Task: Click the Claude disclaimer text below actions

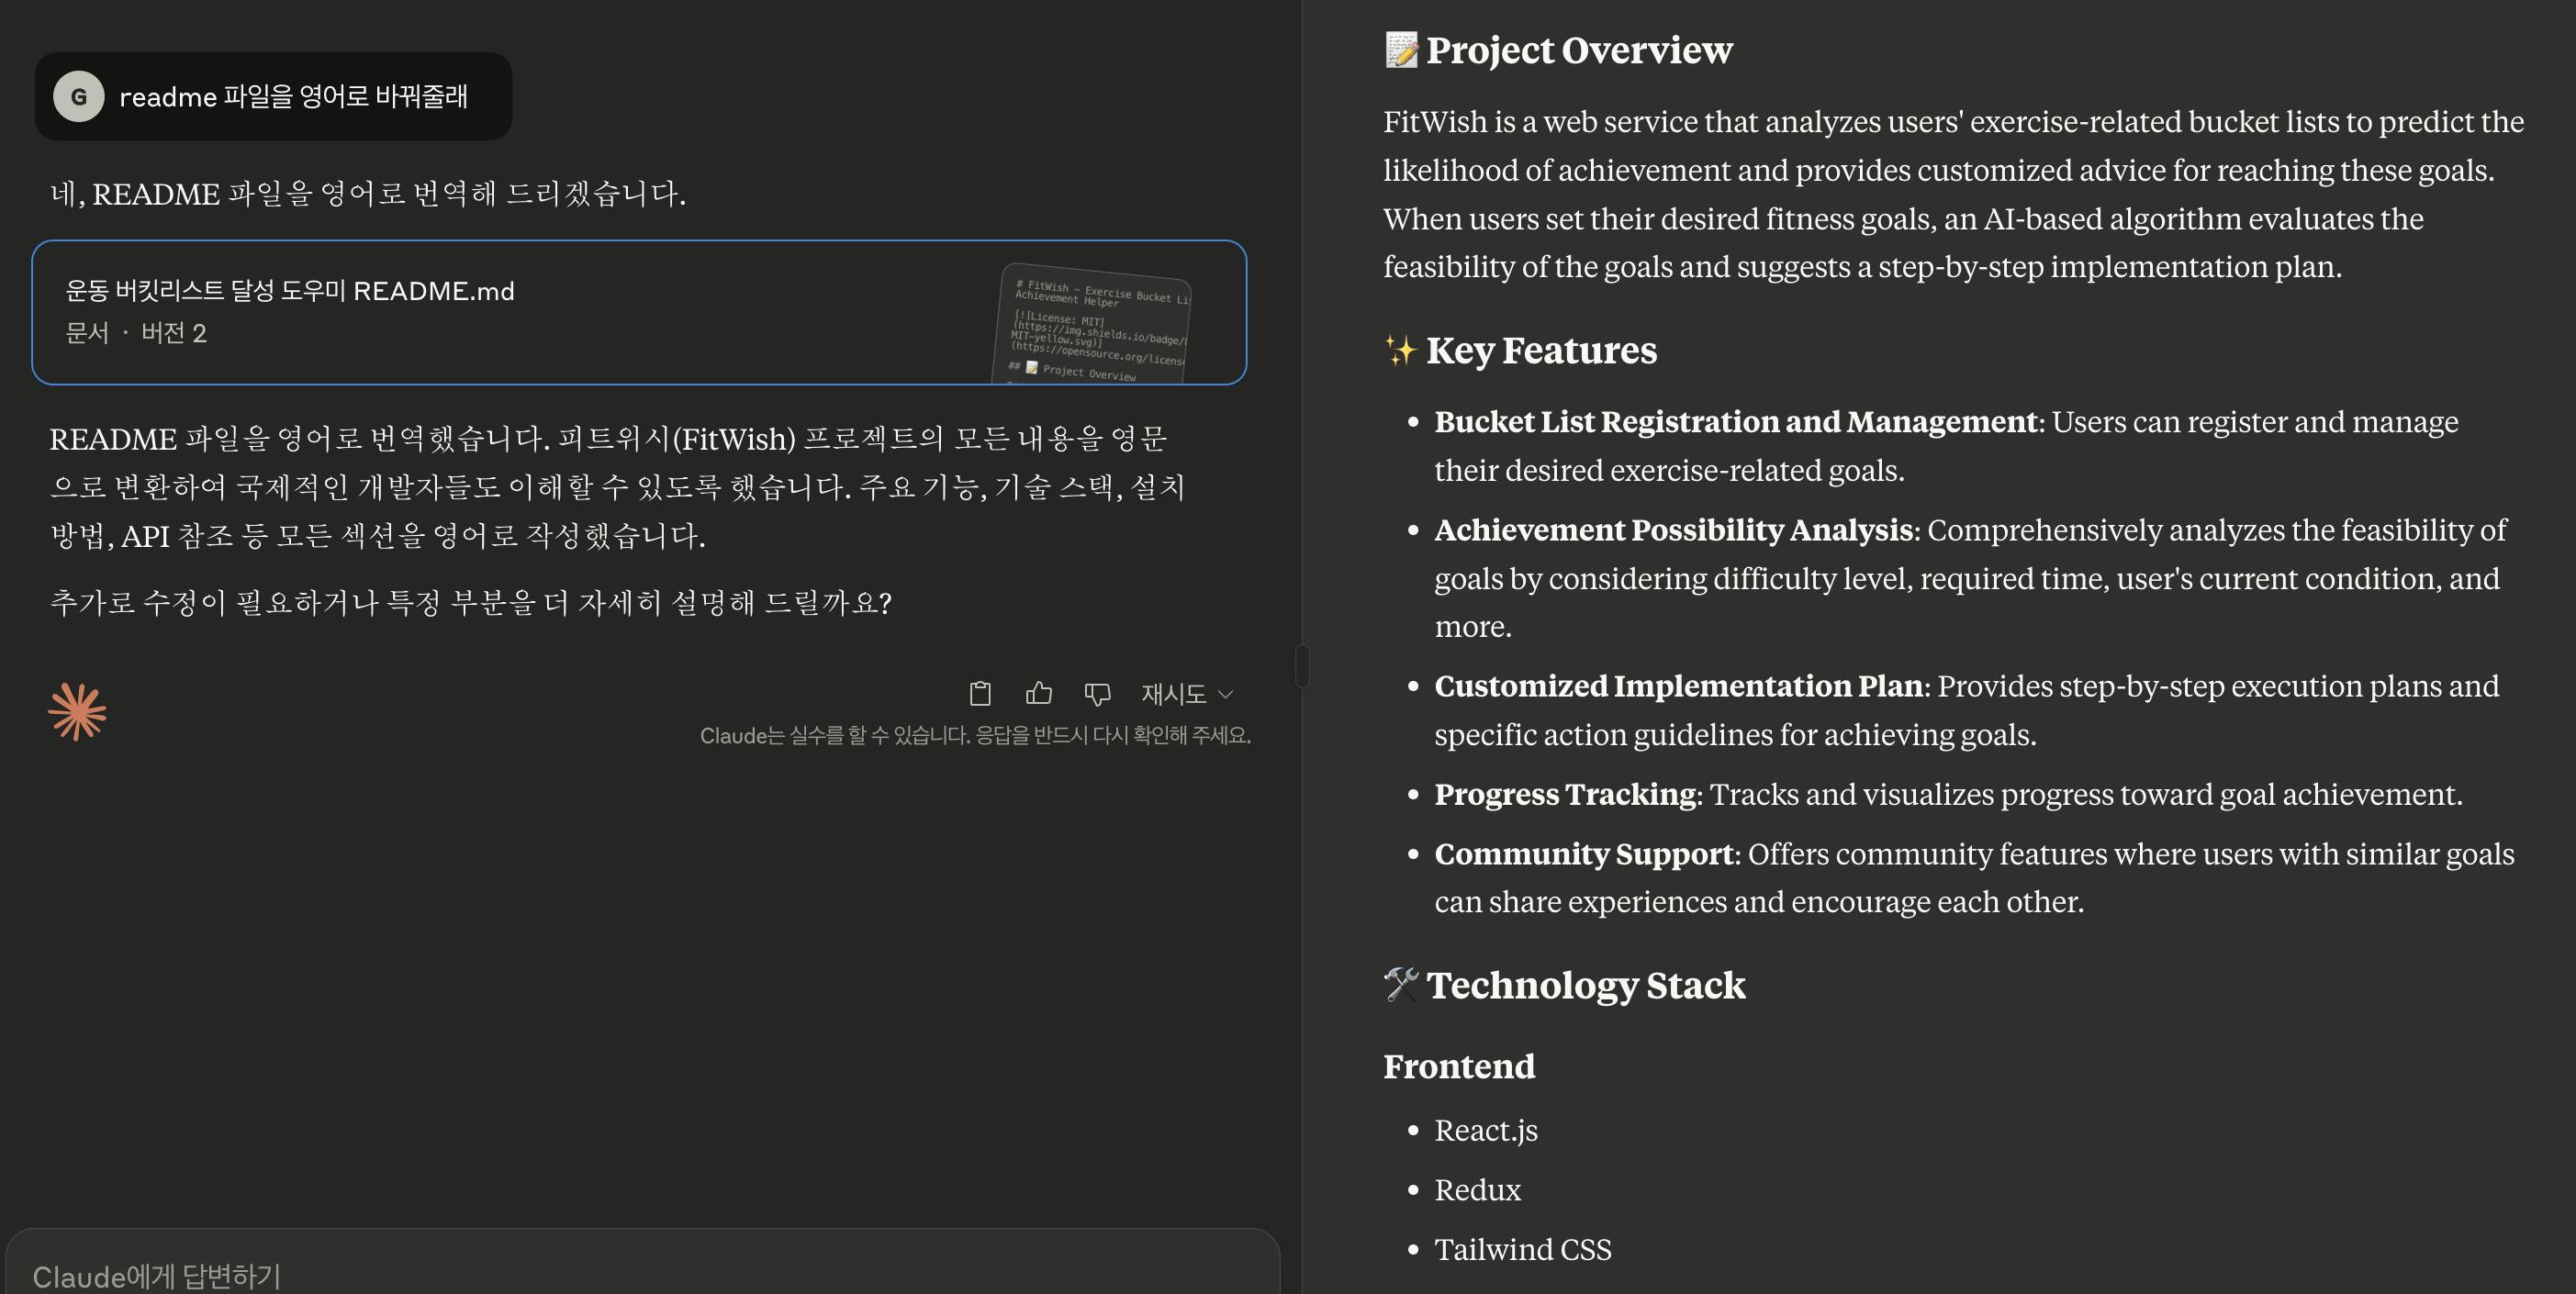Action: [x=974, y=736]
